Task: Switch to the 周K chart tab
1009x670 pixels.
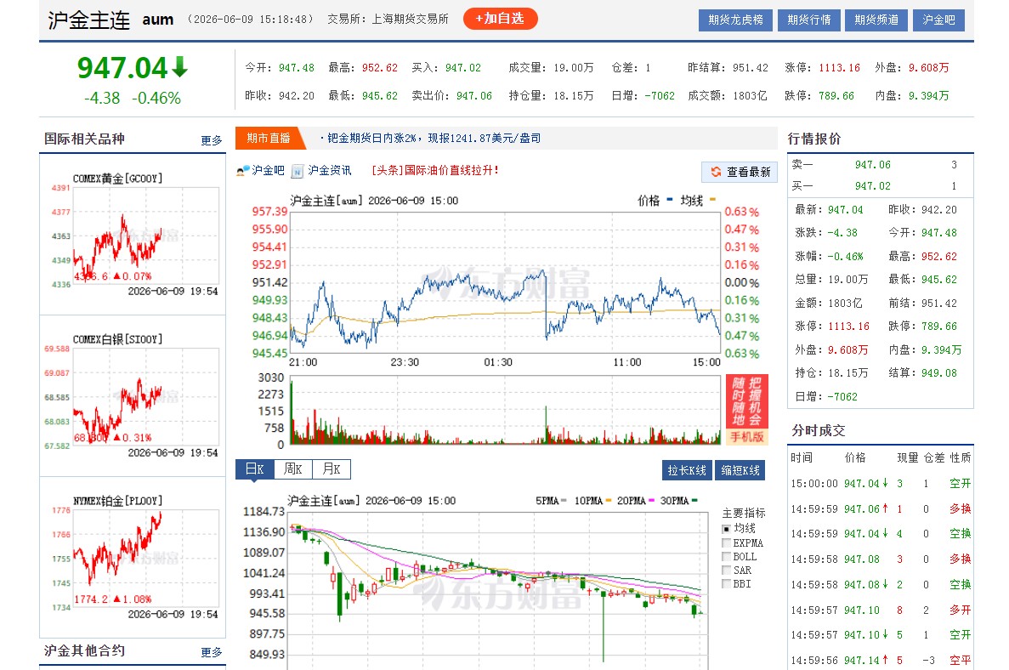Action: [x=293, y=469]
